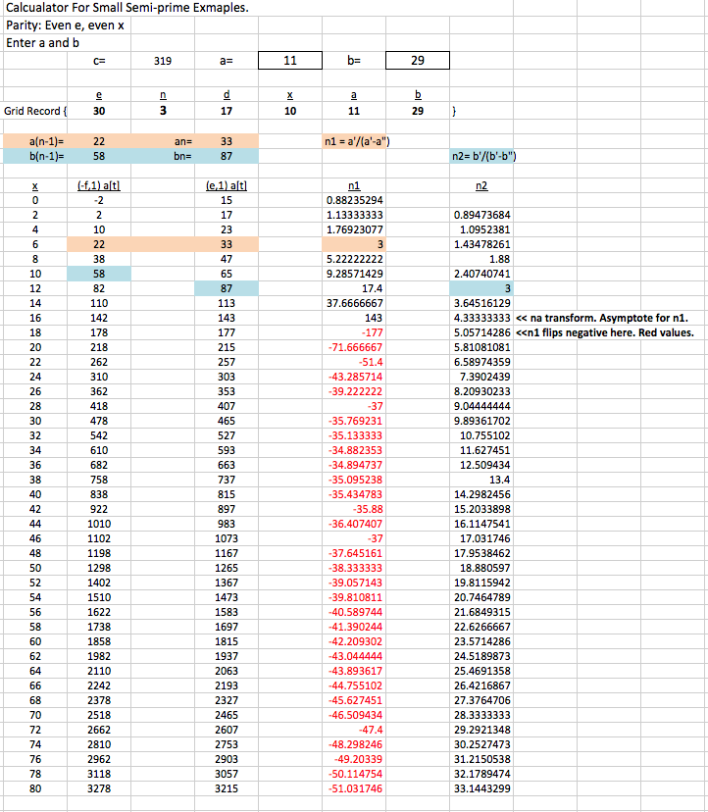Select the c value cell 319

[x=163, y=61]
